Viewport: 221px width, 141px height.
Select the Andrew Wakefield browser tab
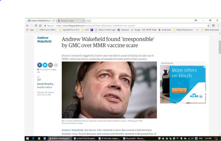(x=41, y=20)
